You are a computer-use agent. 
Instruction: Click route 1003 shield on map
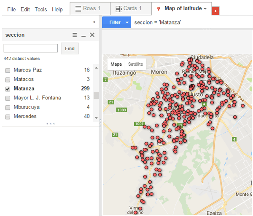tap(121, 110)
